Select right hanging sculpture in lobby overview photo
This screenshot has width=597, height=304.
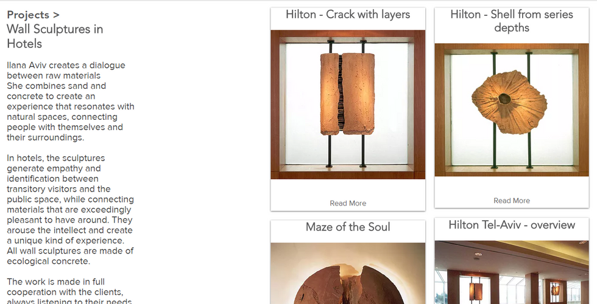pos(556,290)
